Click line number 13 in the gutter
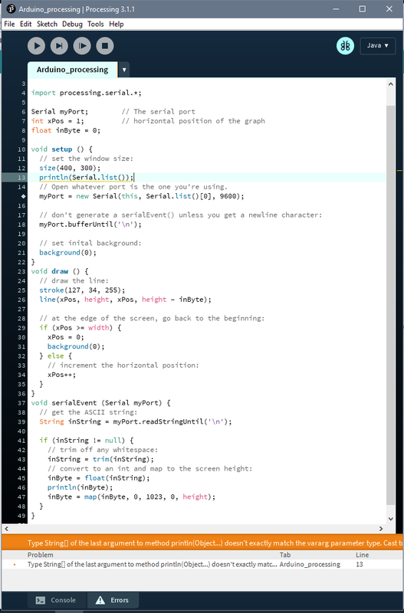 tap(21, 178)
